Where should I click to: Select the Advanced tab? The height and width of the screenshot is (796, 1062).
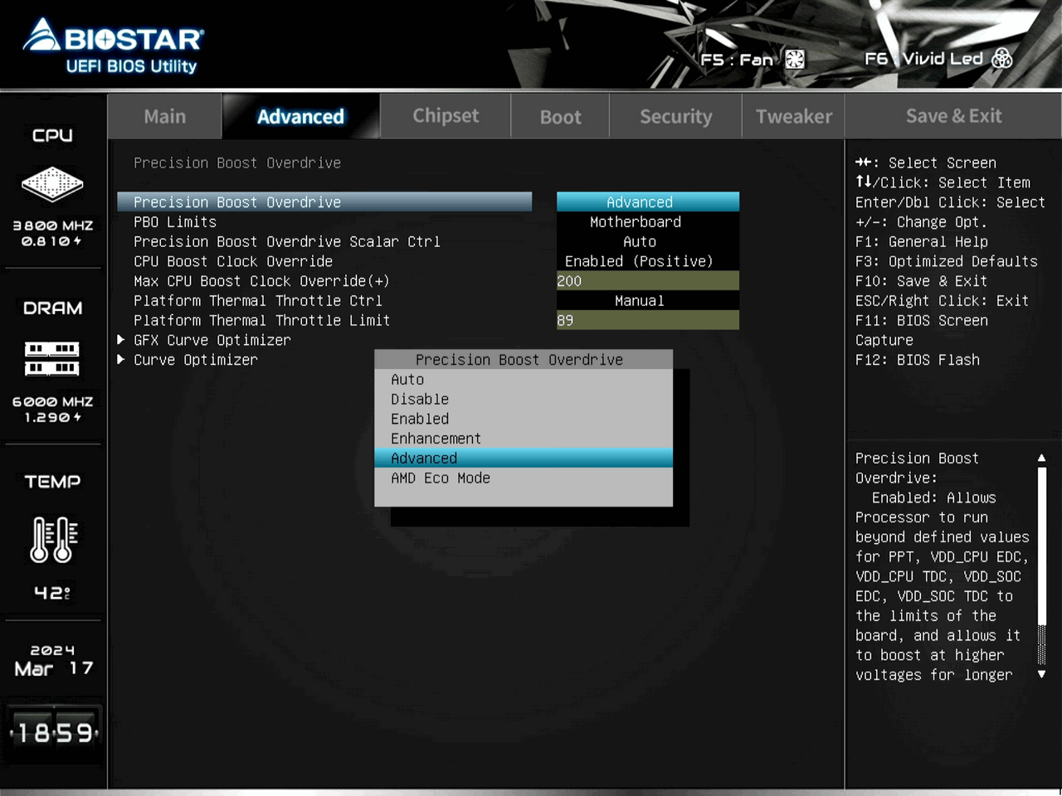[300, 116]
